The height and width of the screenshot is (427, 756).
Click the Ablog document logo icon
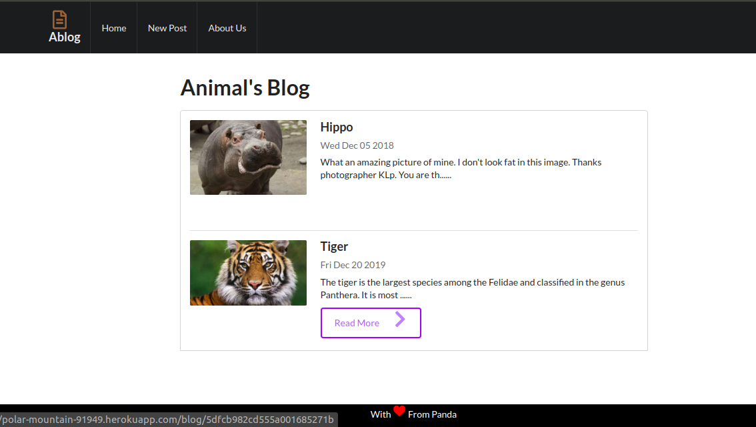tap(59, 20)
